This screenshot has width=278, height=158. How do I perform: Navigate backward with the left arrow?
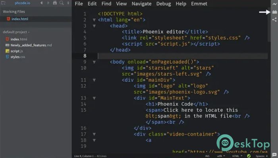(x=41, y=3)
